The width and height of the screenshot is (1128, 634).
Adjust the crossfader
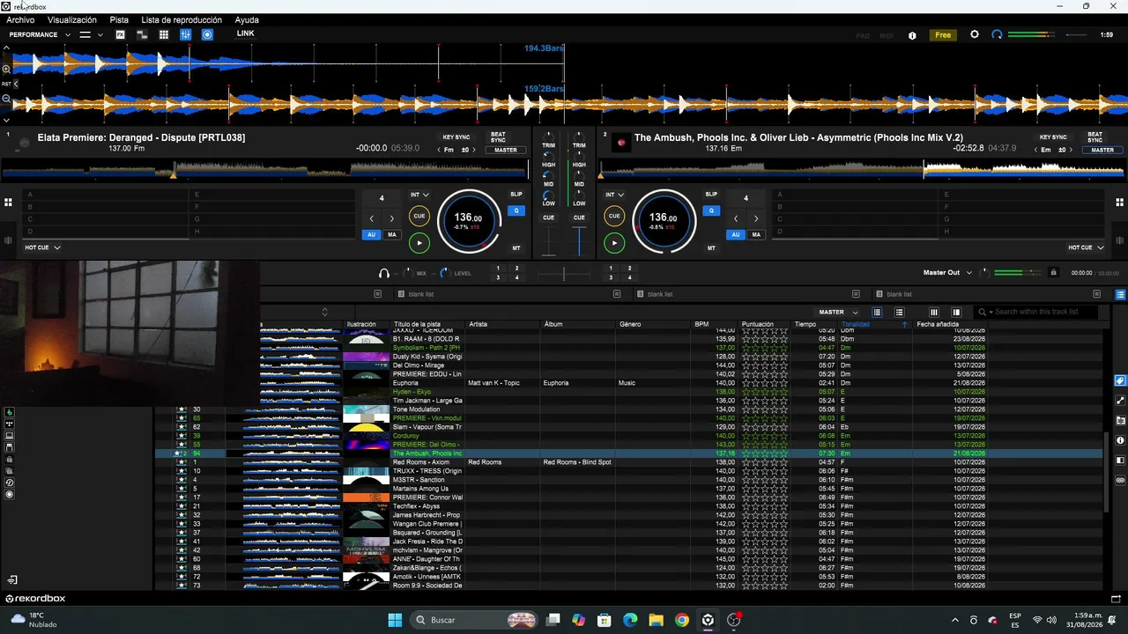click(x=564, y=274)
